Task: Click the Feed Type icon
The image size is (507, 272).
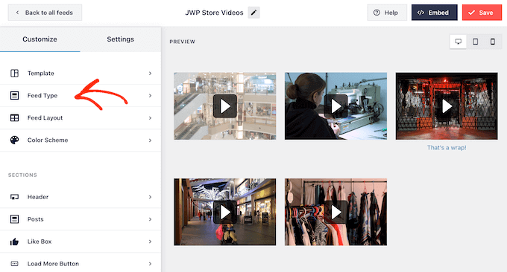Action: [x=15, y=95]
